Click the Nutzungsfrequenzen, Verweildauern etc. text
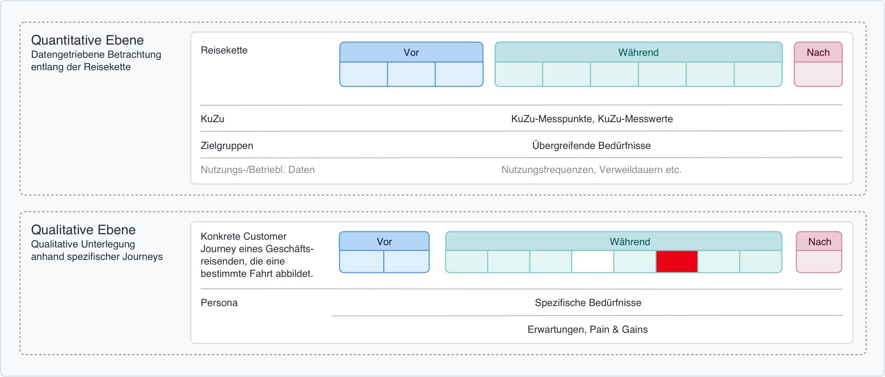Image resolution: width=885 pixels, height=377 pixels. [591, 169]
